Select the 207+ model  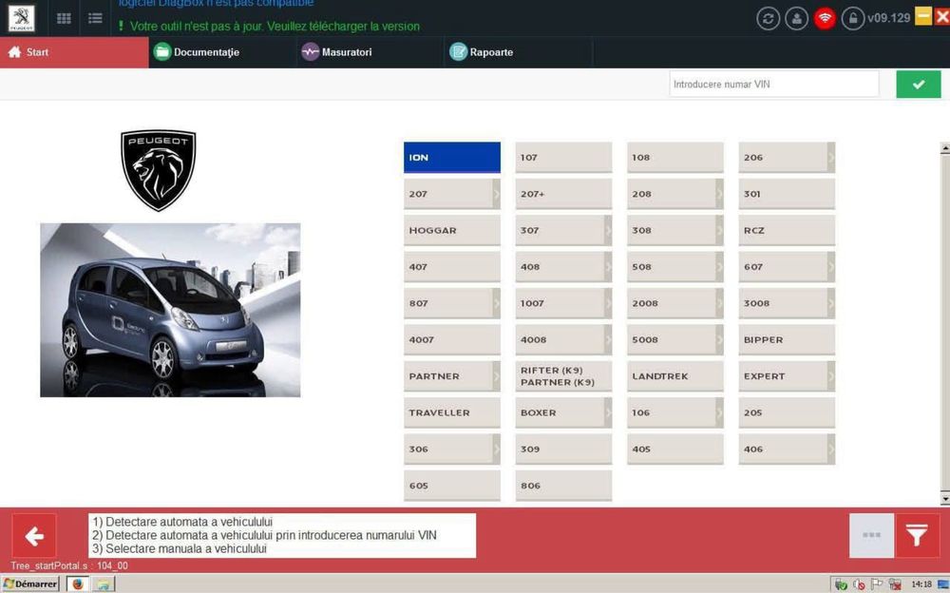563,194
